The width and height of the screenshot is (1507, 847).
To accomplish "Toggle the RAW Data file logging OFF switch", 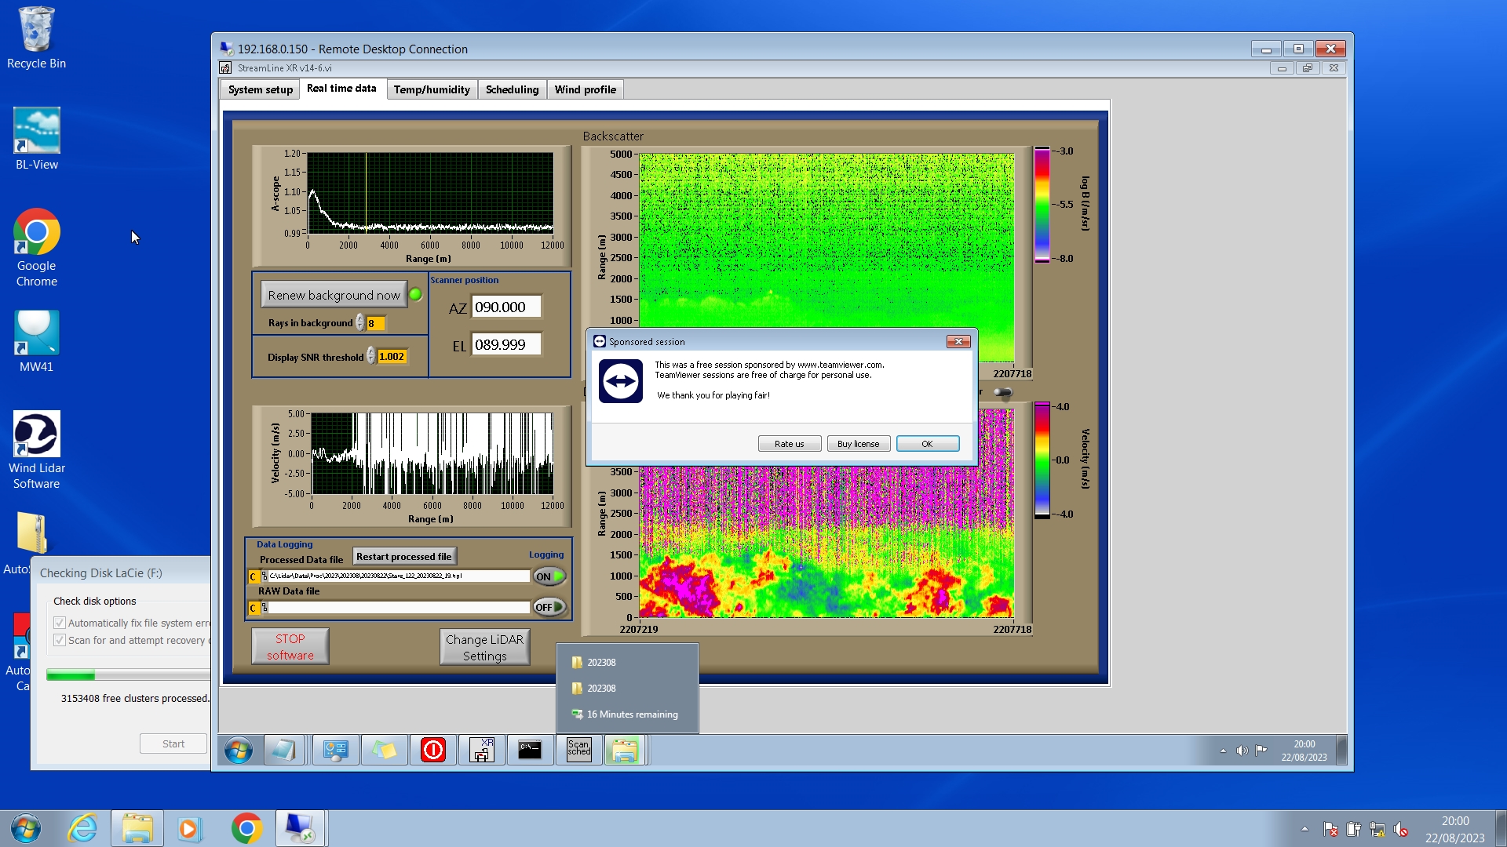I will pyautogui.click(x=549, y=607).
